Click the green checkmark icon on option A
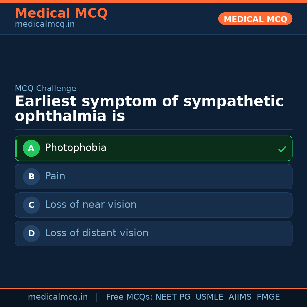This screenshot has height=307, width=307. [282, 148]
